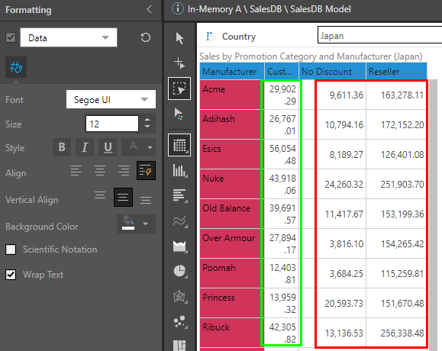This screenshot has width=442, height=351.
Task: Align text to the left
Action: 76,171
